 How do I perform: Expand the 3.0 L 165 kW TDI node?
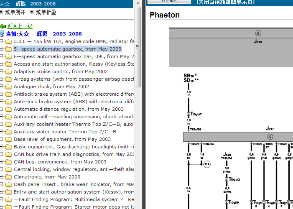[x=1, y=41]
